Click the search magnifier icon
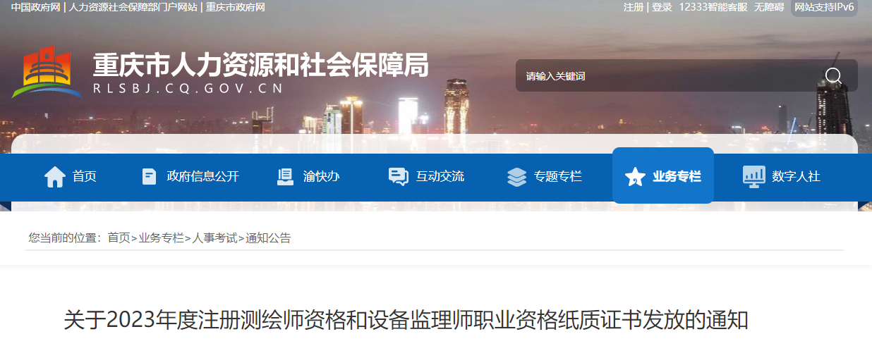The width and height of the screenshot is (872, 346). tap(833, 76)
